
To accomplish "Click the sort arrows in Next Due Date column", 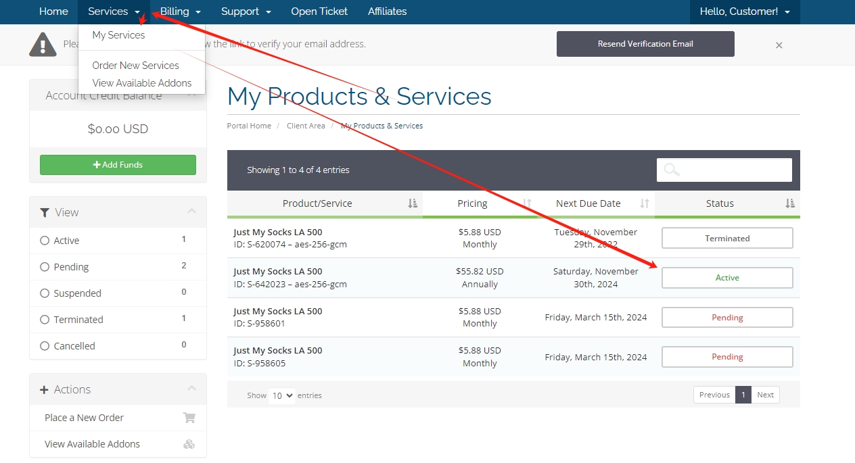I will pos(645,203).
